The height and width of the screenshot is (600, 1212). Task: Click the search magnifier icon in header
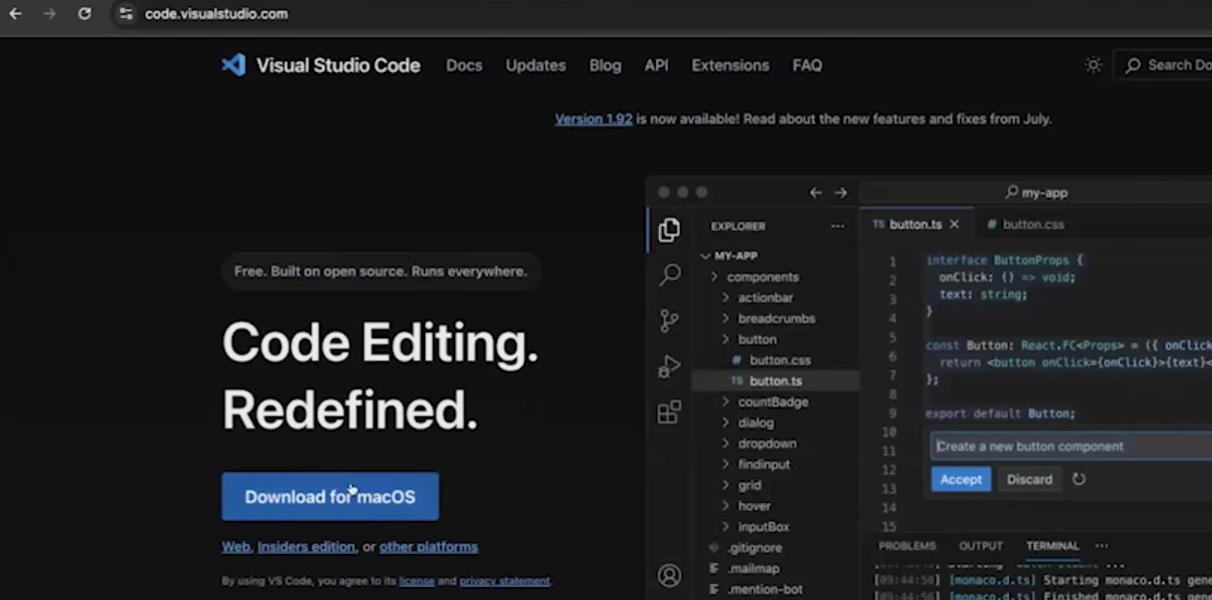(1133, 65)
